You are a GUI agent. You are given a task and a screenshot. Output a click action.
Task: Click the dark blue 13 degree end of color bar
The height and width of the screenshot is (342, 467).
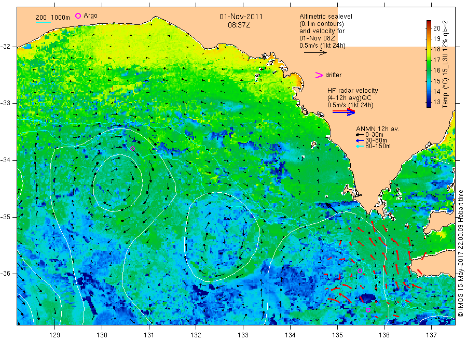(x=429, y=105)
